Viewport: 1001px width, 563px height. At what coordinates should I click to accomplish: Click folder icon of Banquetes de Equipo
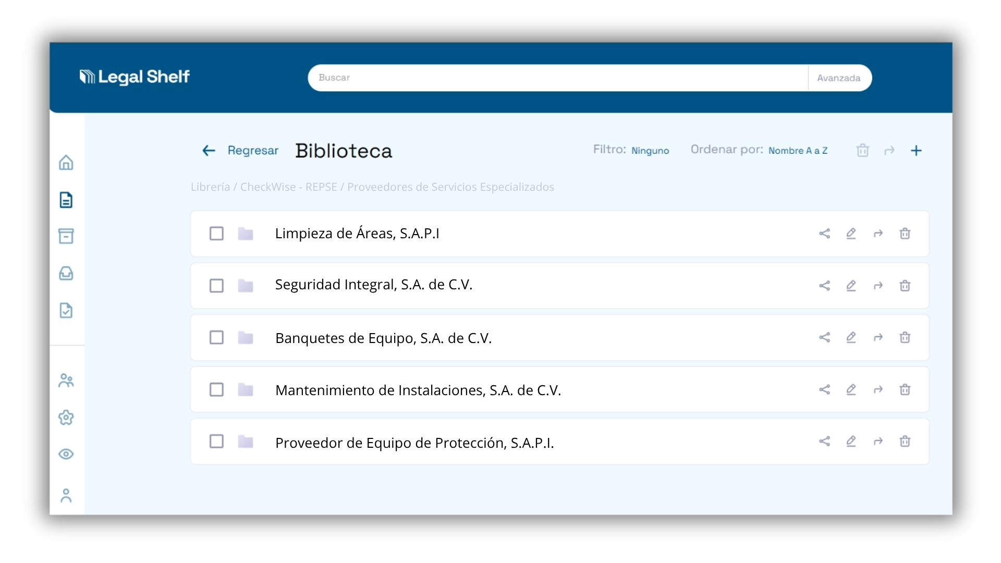pos(246,337)
